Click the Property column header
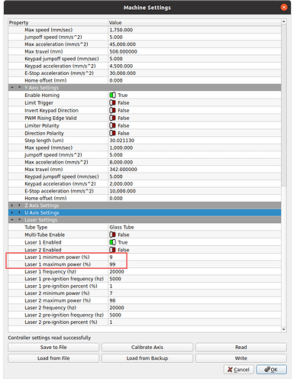The width and height of the screenshot is (294, 382). tap(58, 22)
